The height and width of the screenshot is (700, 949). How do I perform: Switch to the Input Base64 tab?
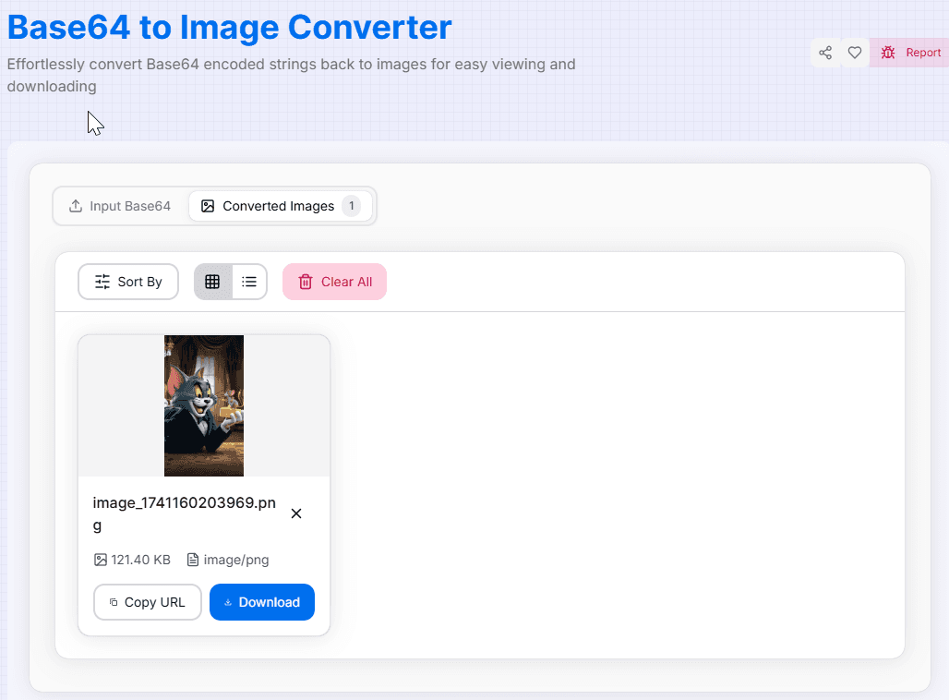coord(120,206)
